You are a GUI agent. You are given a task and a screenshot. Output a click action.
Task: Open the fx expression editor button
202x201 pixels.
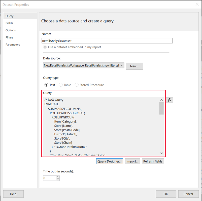pos(170,100)
